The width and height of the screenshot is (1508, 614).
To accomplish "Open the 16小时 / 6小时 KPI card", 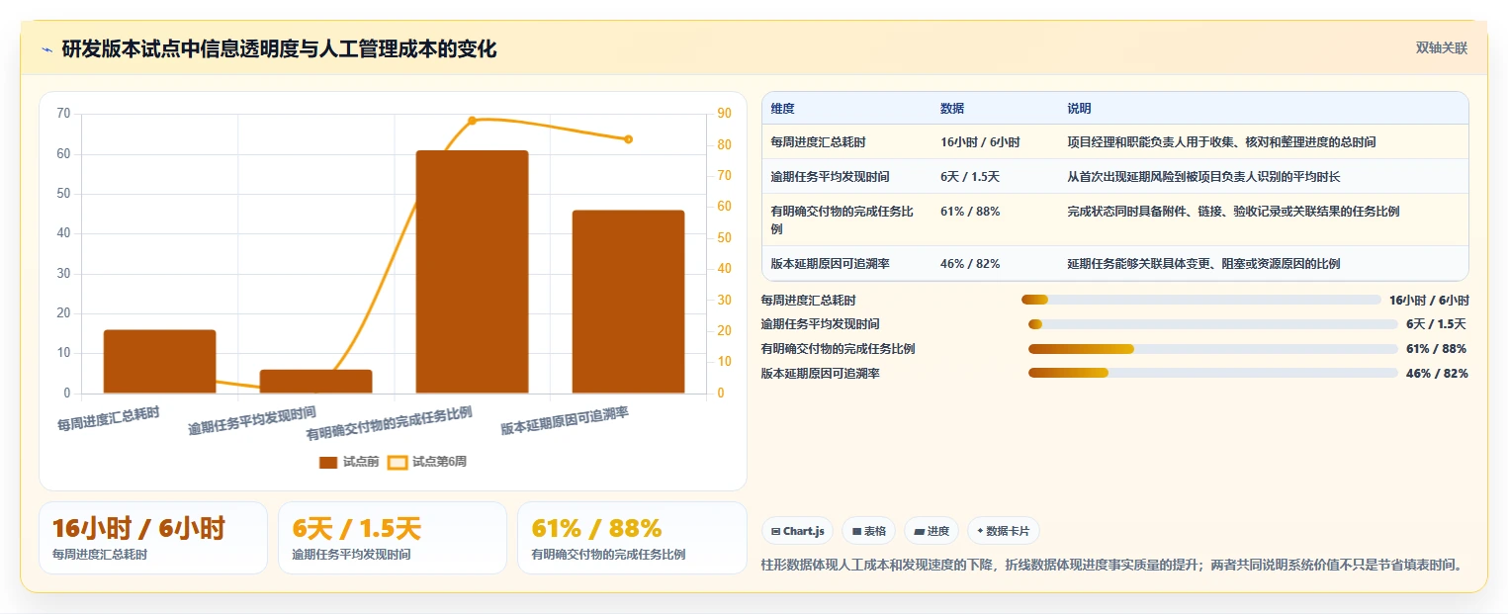I will pyautogui.click(x=153, y=538).
